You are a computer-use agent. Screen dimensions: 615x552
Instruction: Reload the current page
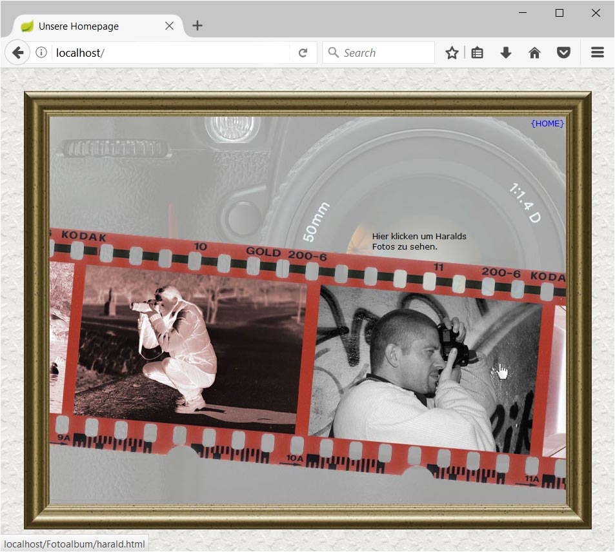click(x=303, y=53)
